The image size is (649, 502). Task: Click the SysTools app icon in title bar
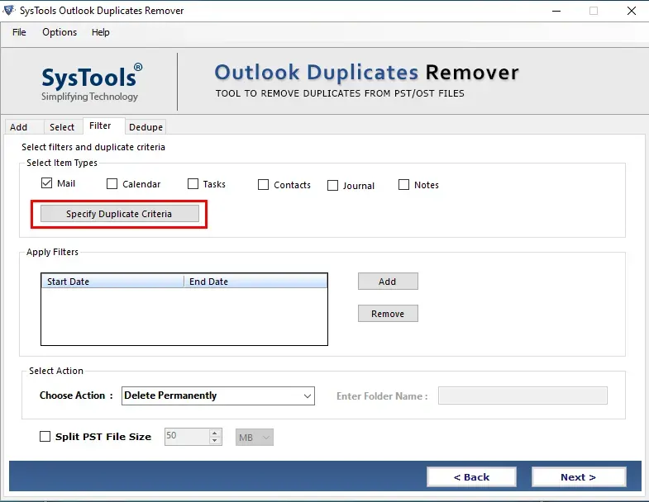coord(9,11)
